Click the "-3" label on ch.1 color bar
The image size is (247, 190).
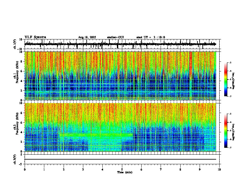[230, 62]
